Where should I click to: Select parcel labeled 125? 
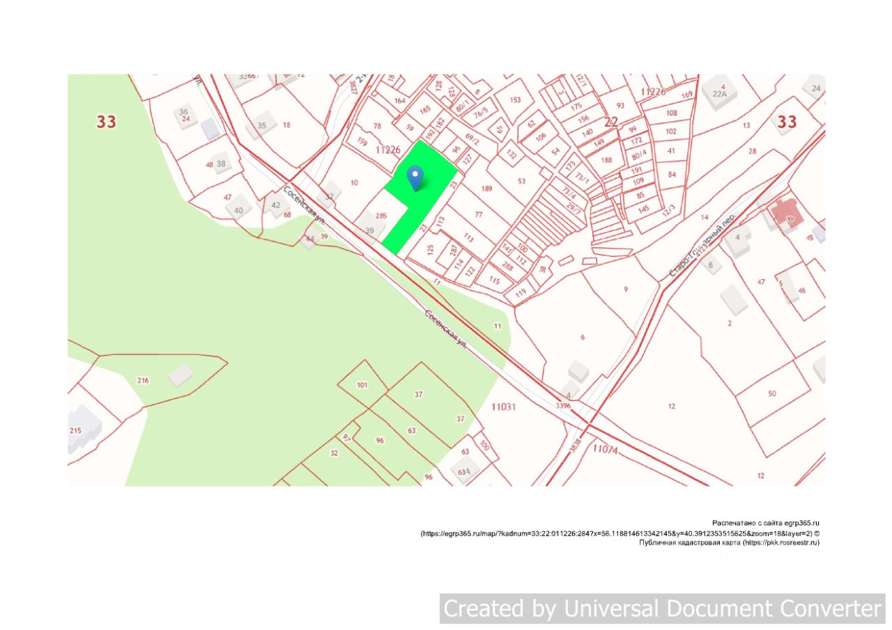(431, 249)
